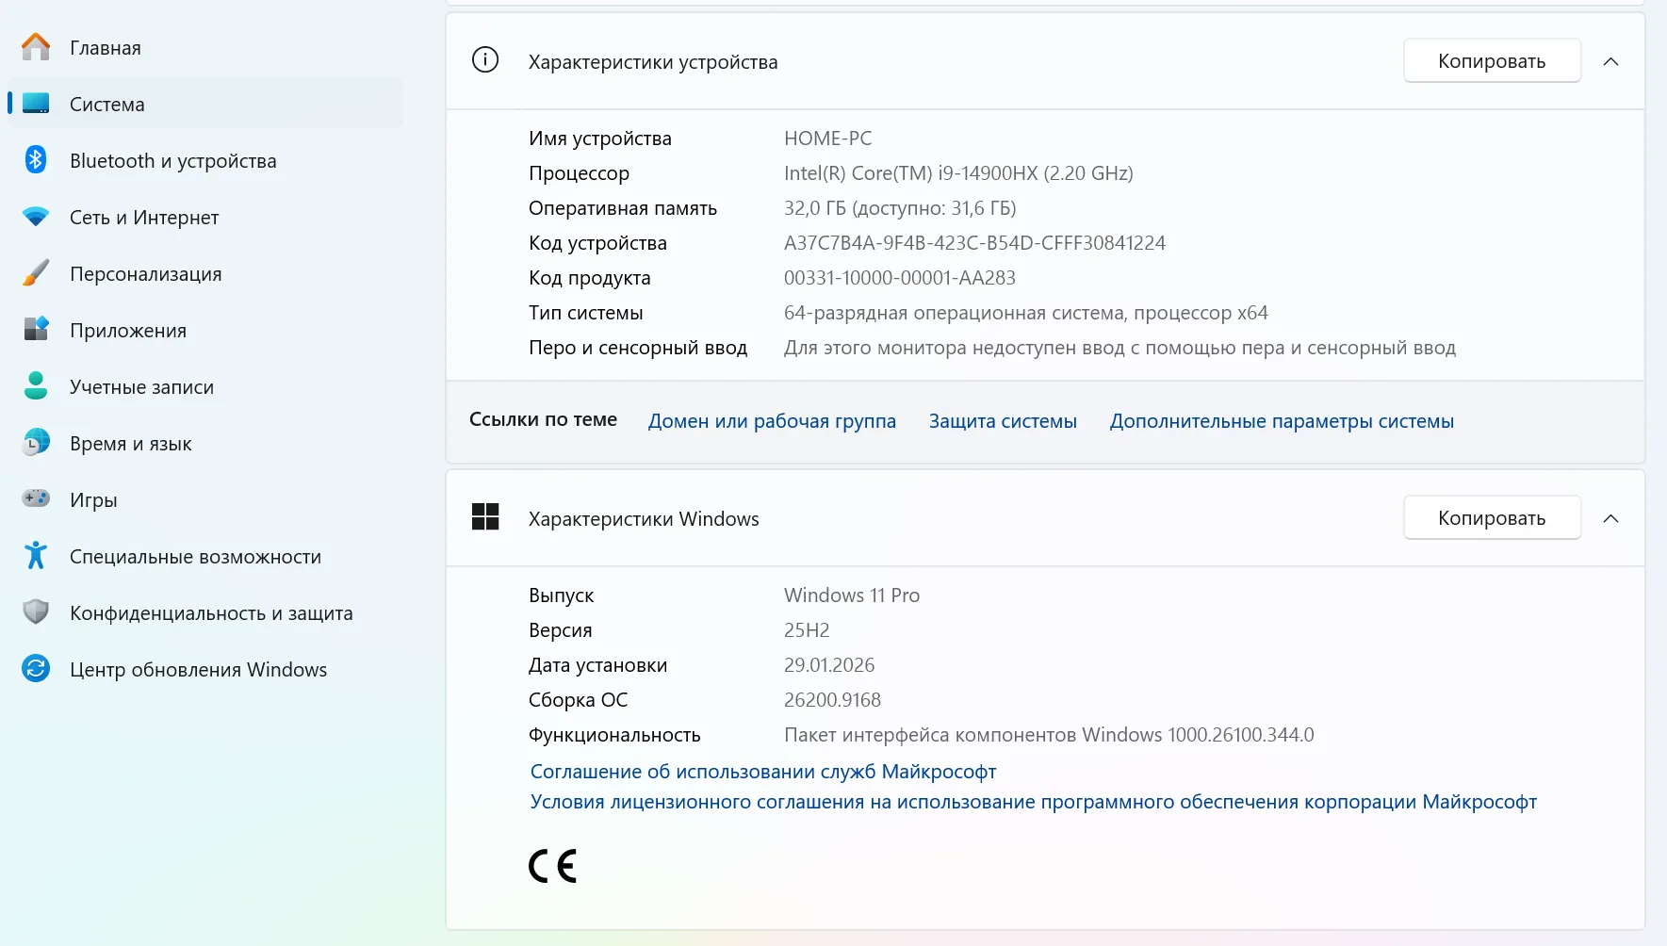
Task: Click the Windows logo beside Характеристики Windows
Action: pos(485,516)
